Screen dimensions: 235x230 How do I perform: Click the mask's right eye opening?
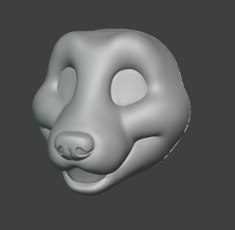coord(129,87)
